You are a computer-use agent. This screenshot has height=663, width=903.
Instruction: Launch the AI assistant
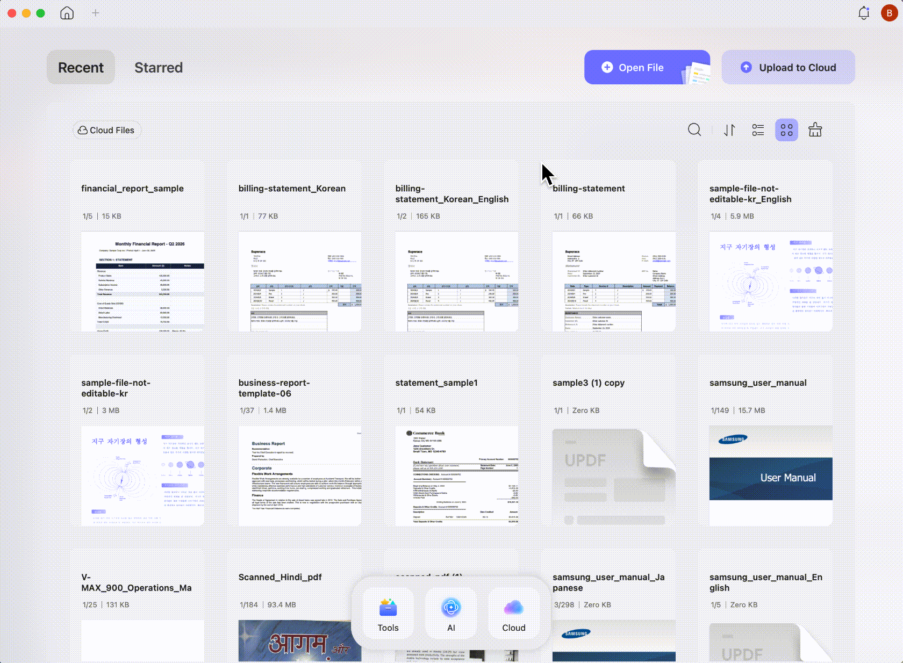451,614
